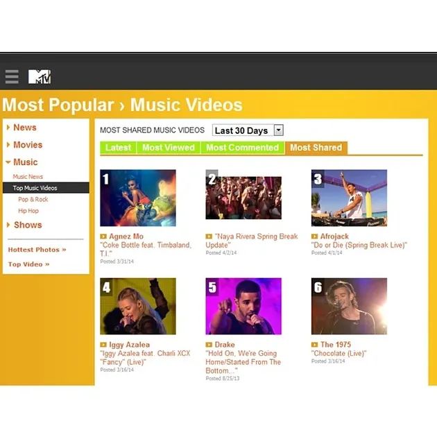The height and width of the screenshot is (437, 437).
Task: Play the number 3 Afrojack thumbnail
Action: click(349, 198)
